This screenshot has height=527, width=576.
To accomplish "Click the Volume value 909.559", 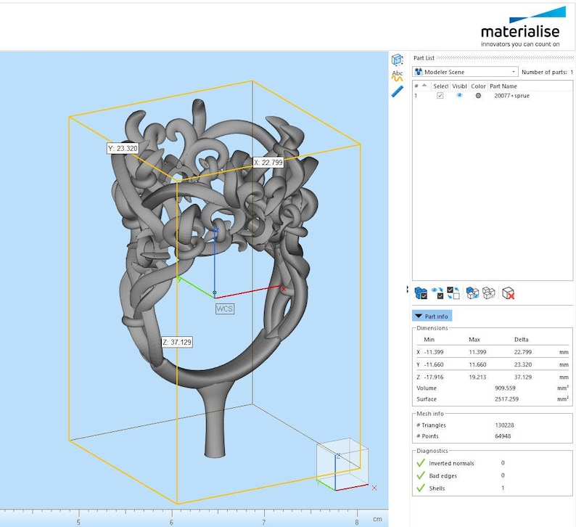I will click(505, 388).
